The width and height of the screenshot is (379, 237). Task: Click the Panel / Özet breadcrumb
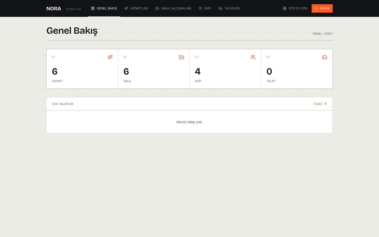(x=322, y=34)
